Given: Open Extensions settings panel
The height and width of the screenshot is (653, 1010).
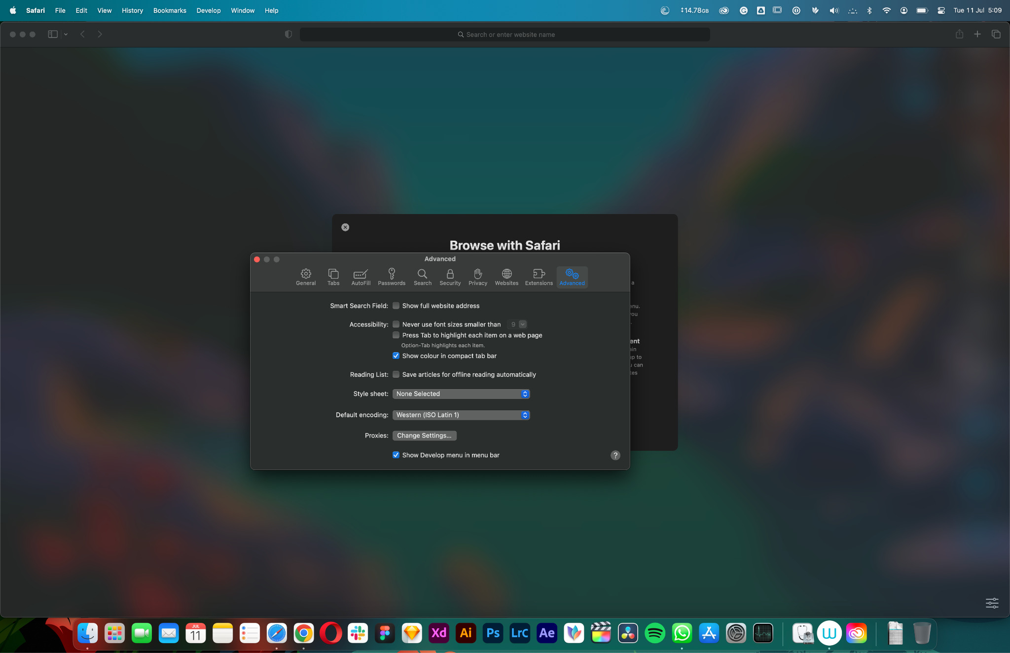Looking at the screenshot, I should [538, 276].
